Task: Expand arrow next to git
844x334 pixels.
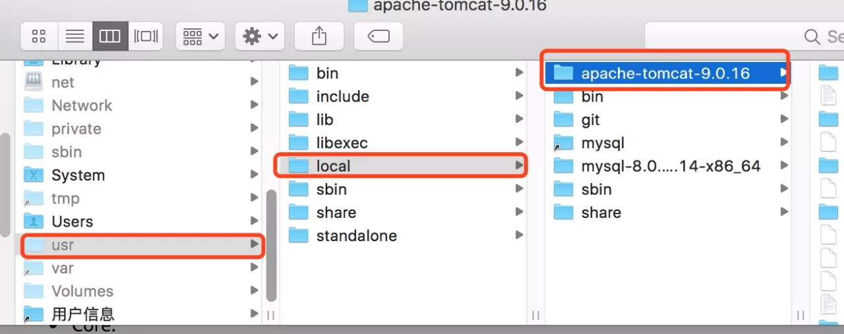Action: click(784, 119)
